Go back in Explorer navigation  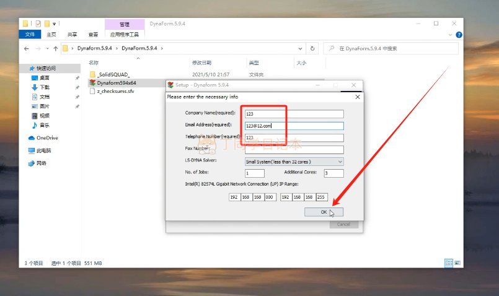click(x=27, y=49)
